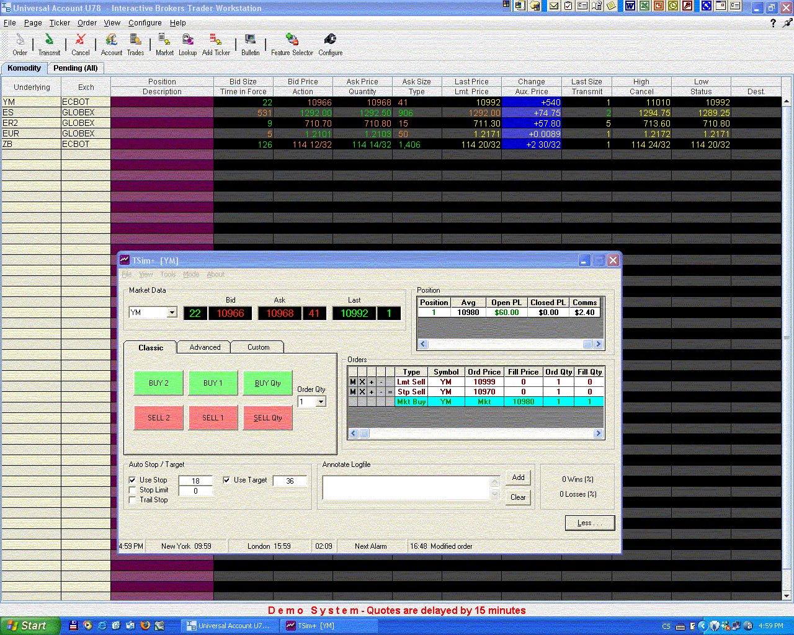This screenshot has height=635, width=794.
Task: Enable the Trail Stop checkbox
Action: point(133,500)
